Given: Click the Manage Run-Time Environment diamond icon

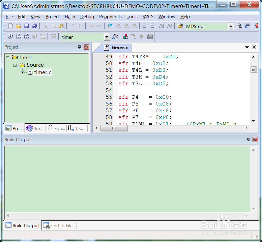Looking at the screenshot, I should pyautogui.click(x=142, y=36).
